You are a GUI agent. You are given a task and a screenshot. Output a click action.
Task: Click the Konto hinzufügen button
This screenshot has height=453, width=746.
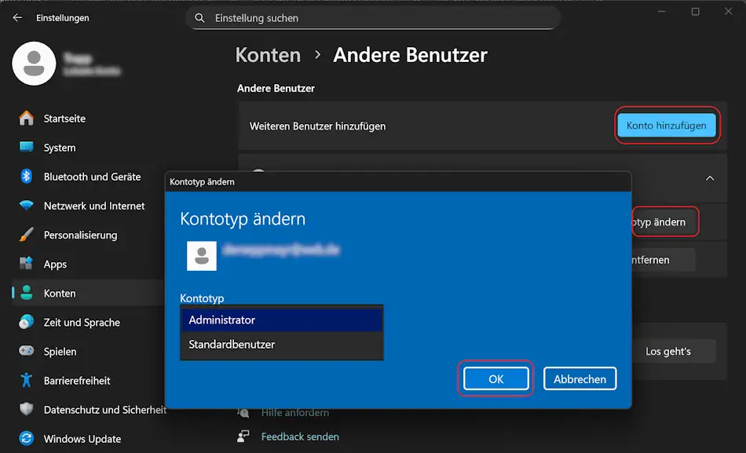tap(666, 126)
